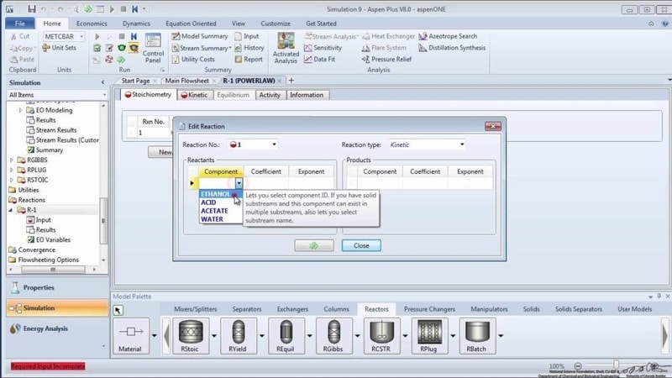Click the Energy Analysis environment button

(x=57, y=328)
